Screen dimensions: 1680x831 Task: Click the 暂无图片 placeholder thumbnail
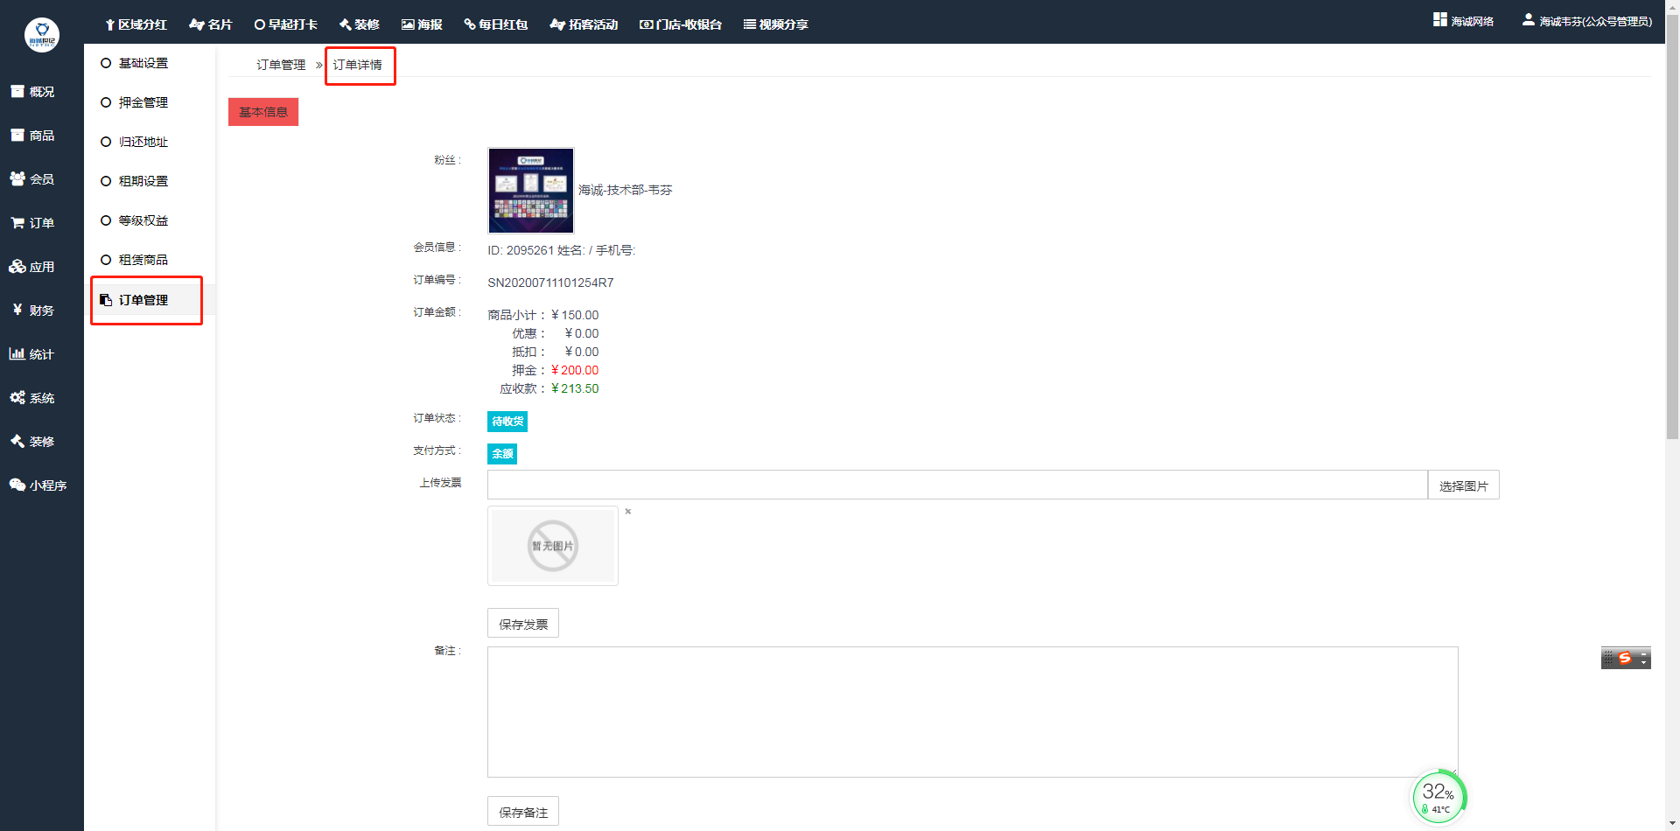(x=553, y=546)
